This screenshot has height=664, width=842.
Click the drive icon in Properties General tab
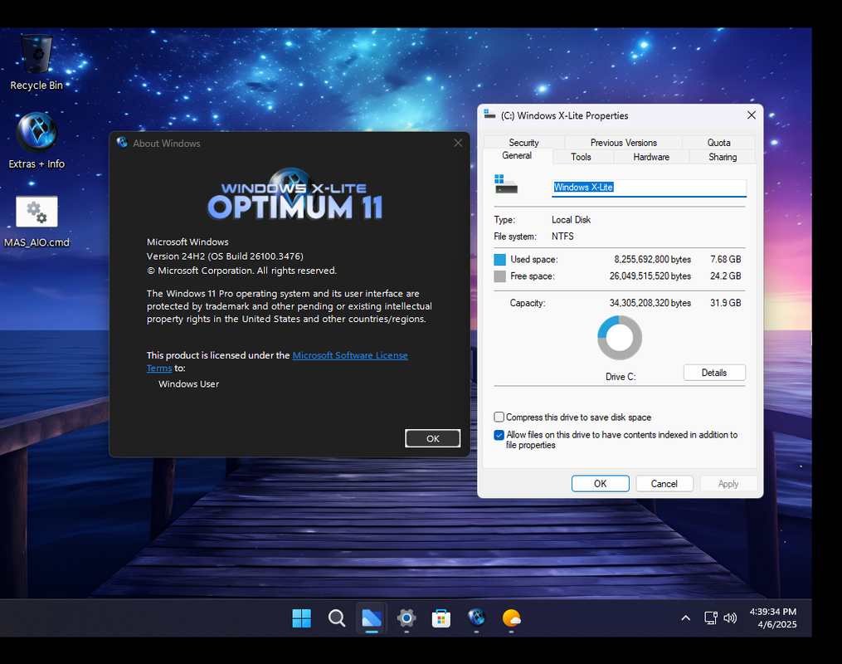click(x=506, y=184)
